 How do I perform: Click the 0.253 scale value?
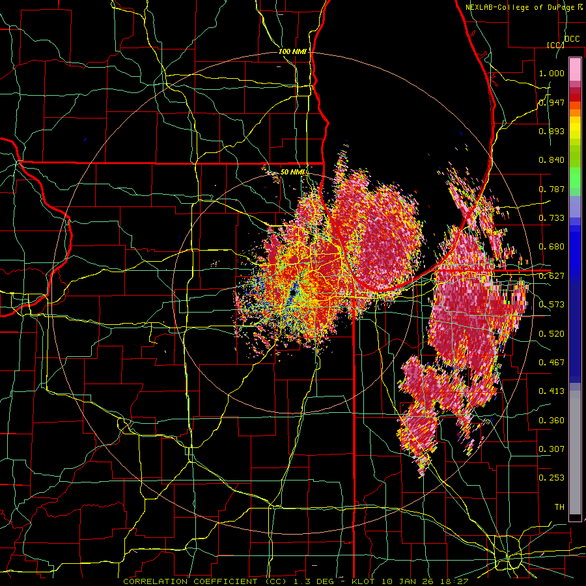(551, 478)
